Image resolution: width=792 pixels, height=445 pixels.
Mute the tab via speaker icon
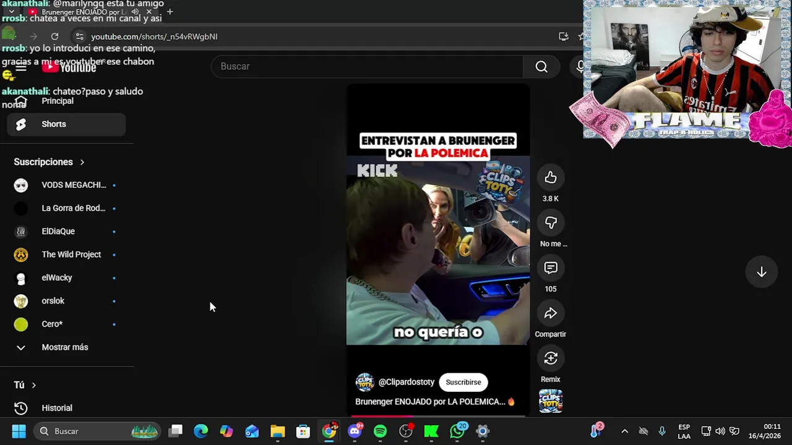pyautogui.click(x=135, y=12)
